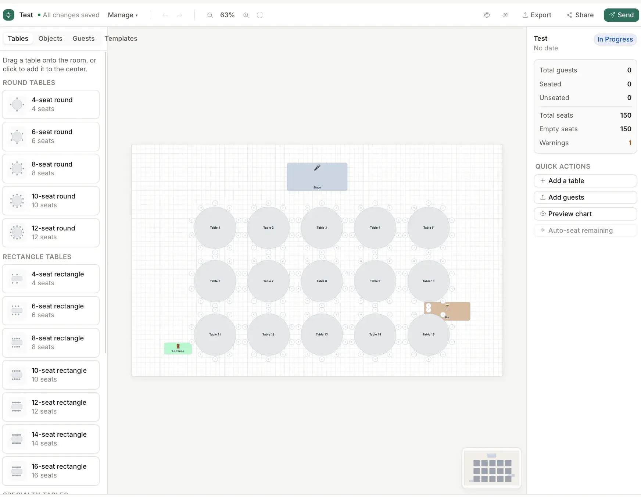
Task: Add a 6-seat round table
Action: 51,136
